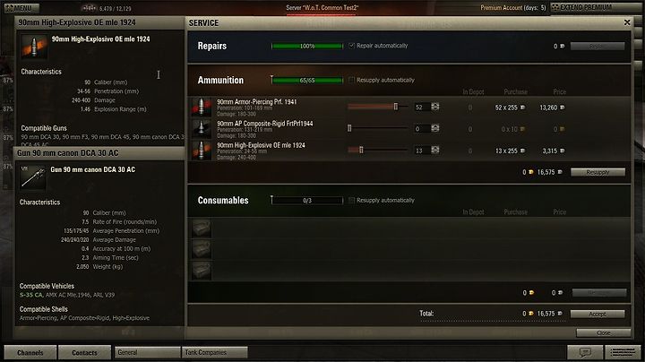Open the third empty consumable slot
The width and height of the screenshot is (645, 362).
tap(202, 271)
